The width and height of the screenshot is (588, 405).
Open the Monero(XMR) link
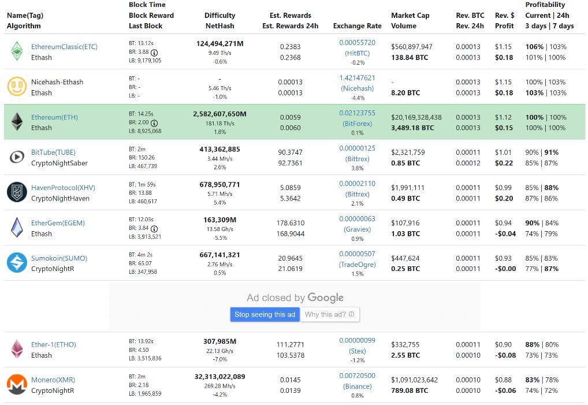pyautogui.click(x=53, y=380)
